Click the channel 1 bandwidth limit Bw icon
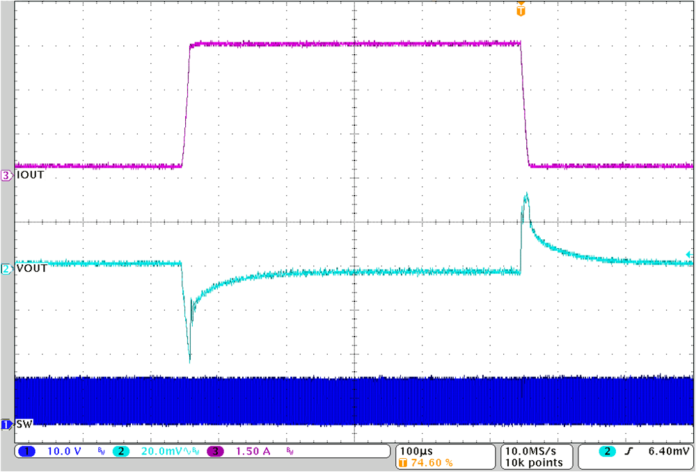696x472 pixels. pyautogui.click(x=100, y=450)
